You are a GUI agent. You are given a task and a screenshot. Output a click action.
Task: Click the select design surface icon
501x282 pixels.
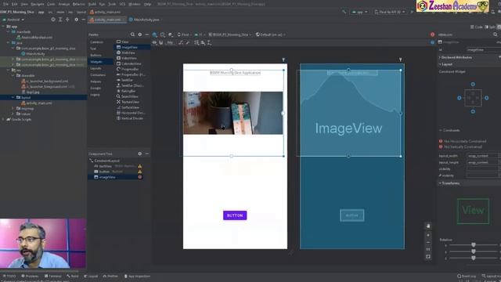pyautogui.click(x=155, y=34)
